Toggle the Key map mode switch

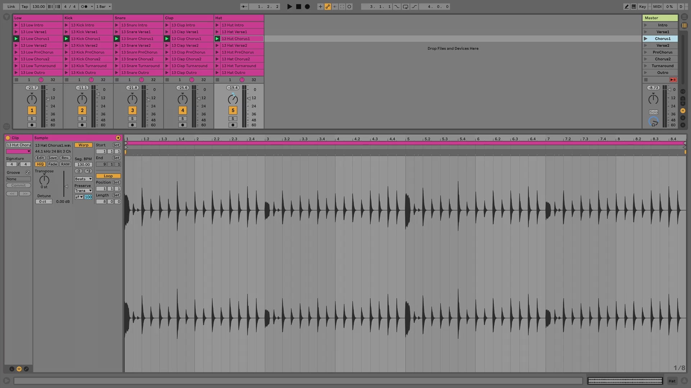point(643,6)
